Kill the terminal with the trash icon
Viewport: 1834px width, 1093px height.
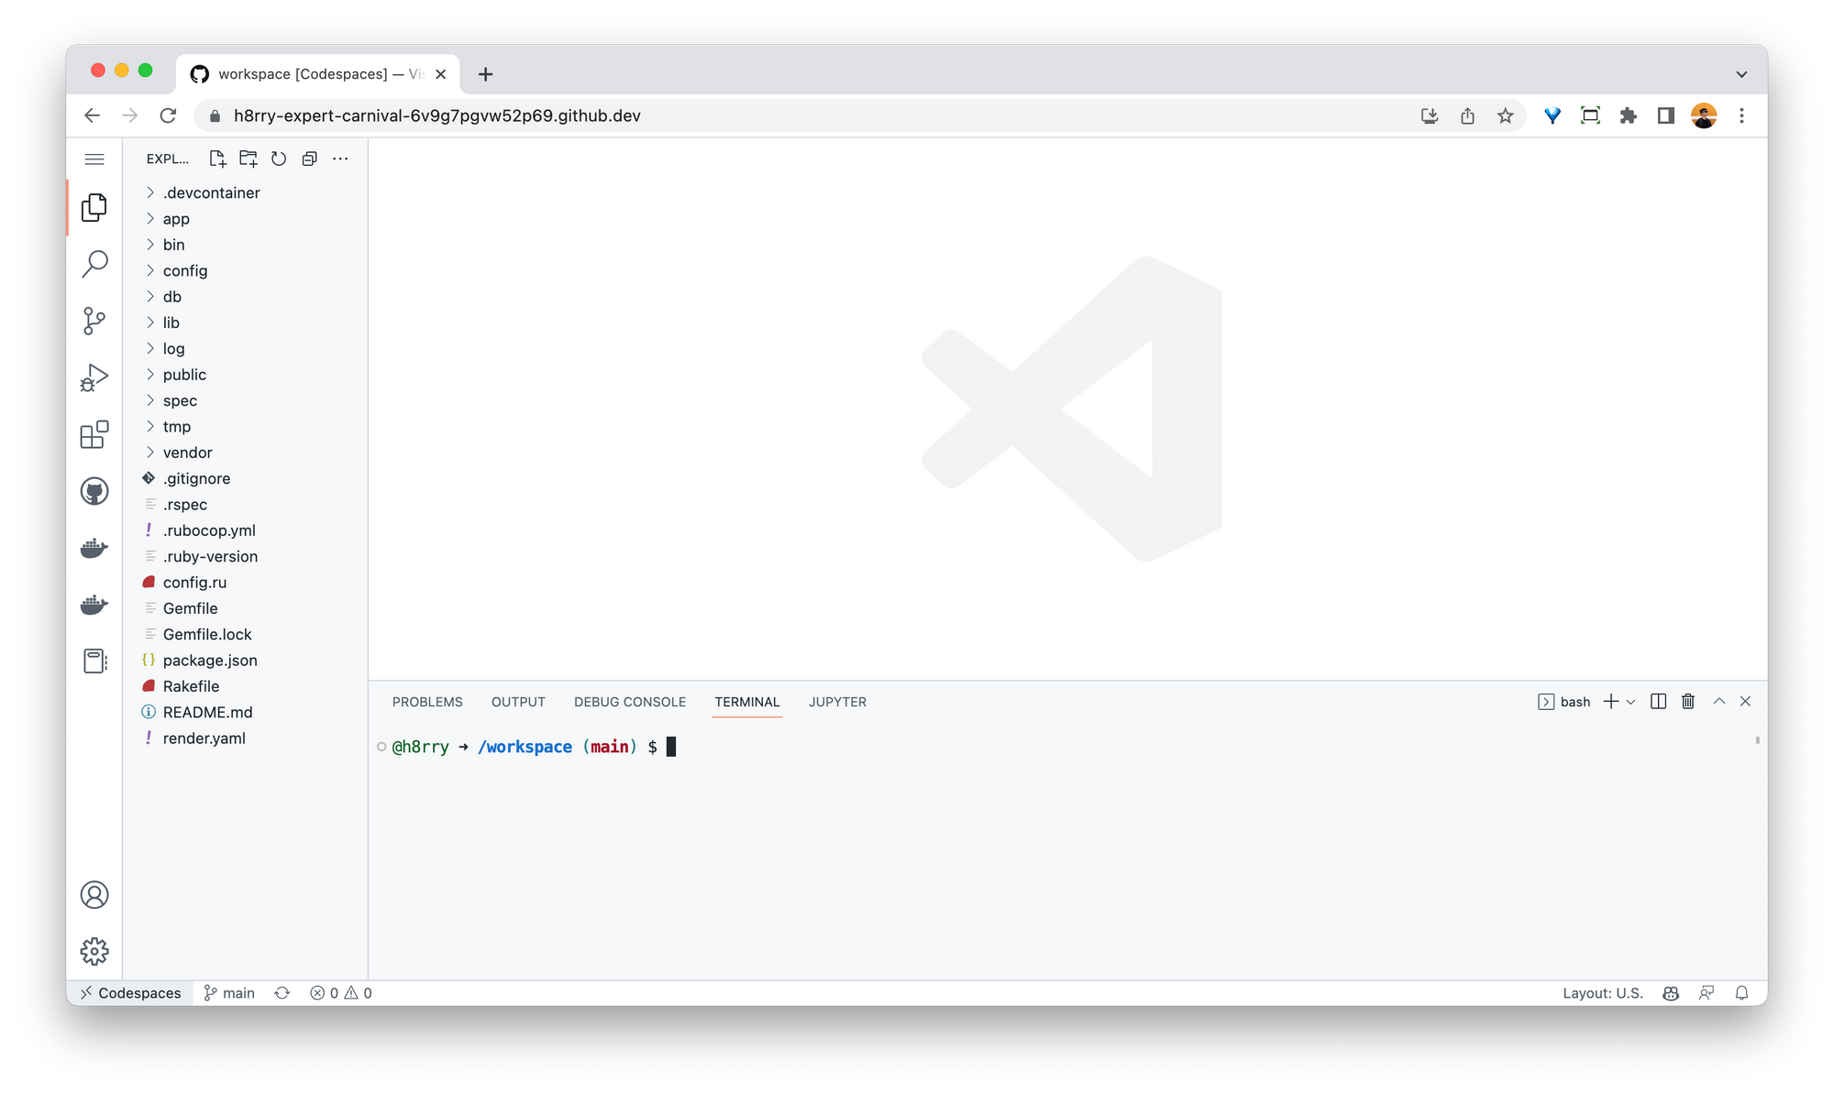pyautogui.click(x=1688, y=701)
